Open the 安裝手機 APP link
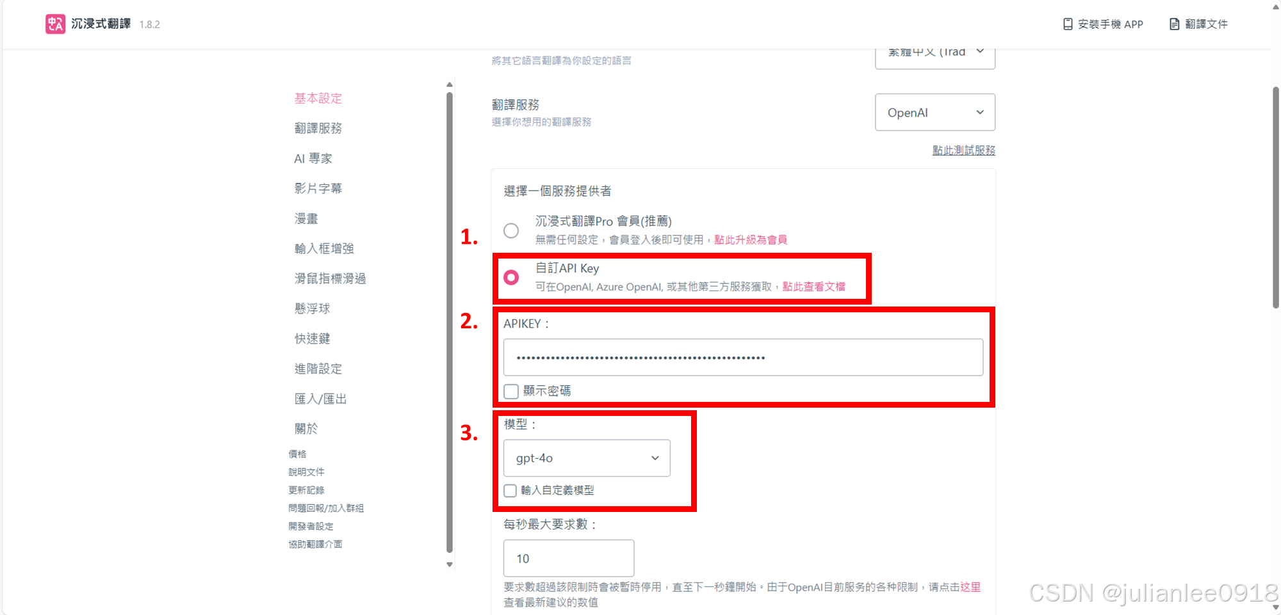Image resolution: width=1281 pixels, height=615 pixels. [1103, 24]
